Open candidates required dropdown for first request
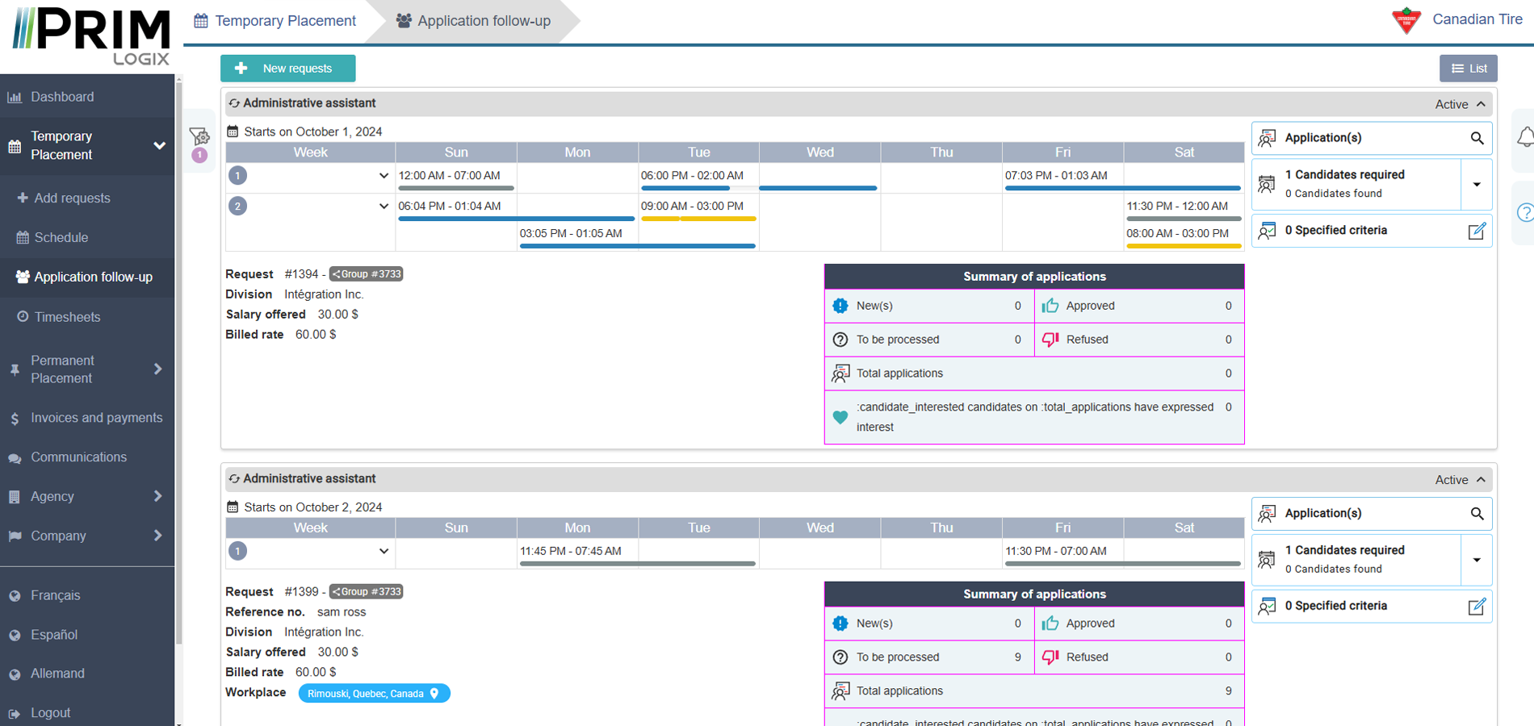This screenshot has width=1534, height=726. pyautogui.click(x=1477, y=185)
